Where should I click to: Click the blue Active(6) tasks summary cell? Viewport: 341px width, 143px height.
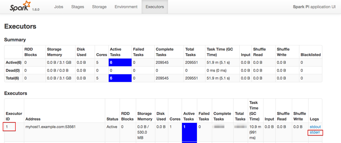[120, 62]
